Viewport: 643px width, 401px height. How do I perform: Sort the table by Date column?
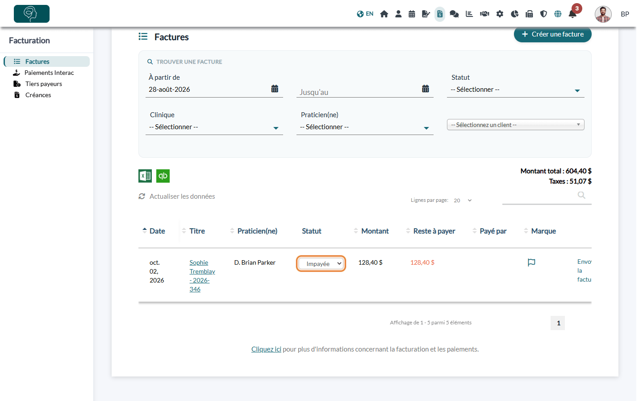pos(154,231)
